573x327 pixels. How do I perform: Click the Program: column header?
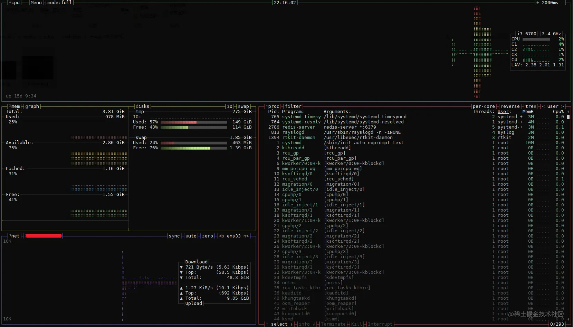[x=293, y=112]
